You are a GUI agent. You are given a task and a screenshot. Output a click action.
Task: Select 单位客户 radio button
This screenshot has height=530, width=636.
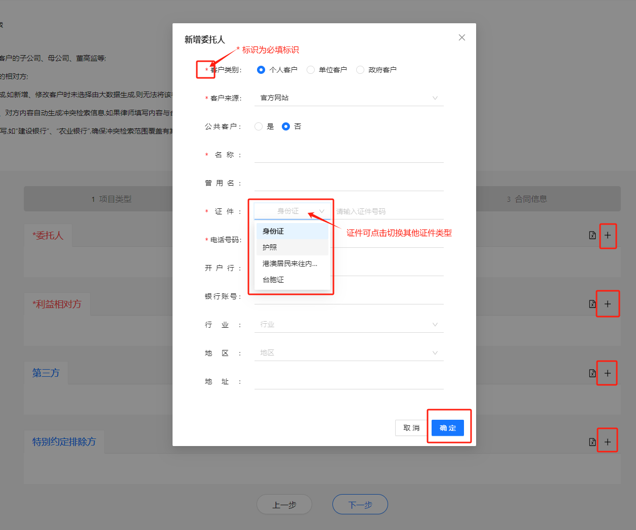[311, 70]
